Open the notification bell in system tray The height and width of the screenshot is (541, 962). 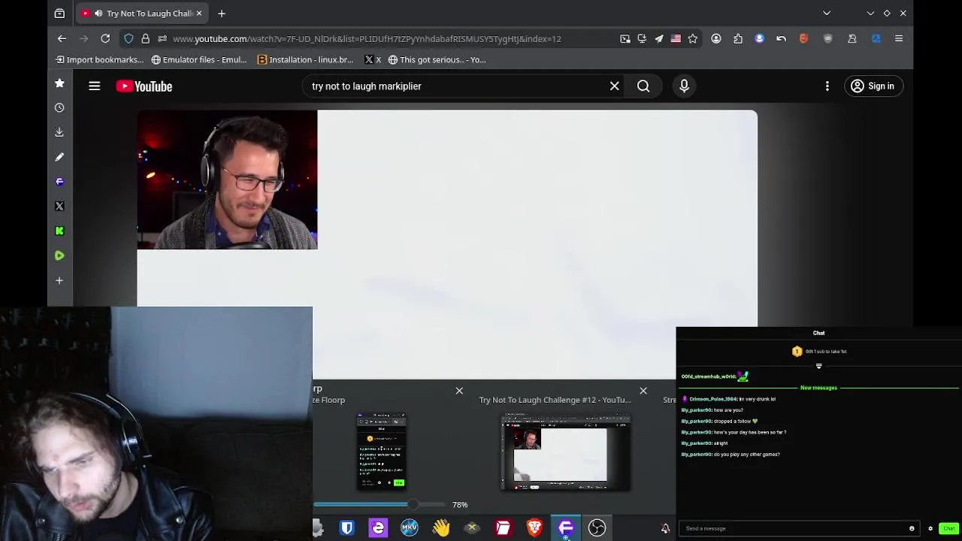pos(665,528)
